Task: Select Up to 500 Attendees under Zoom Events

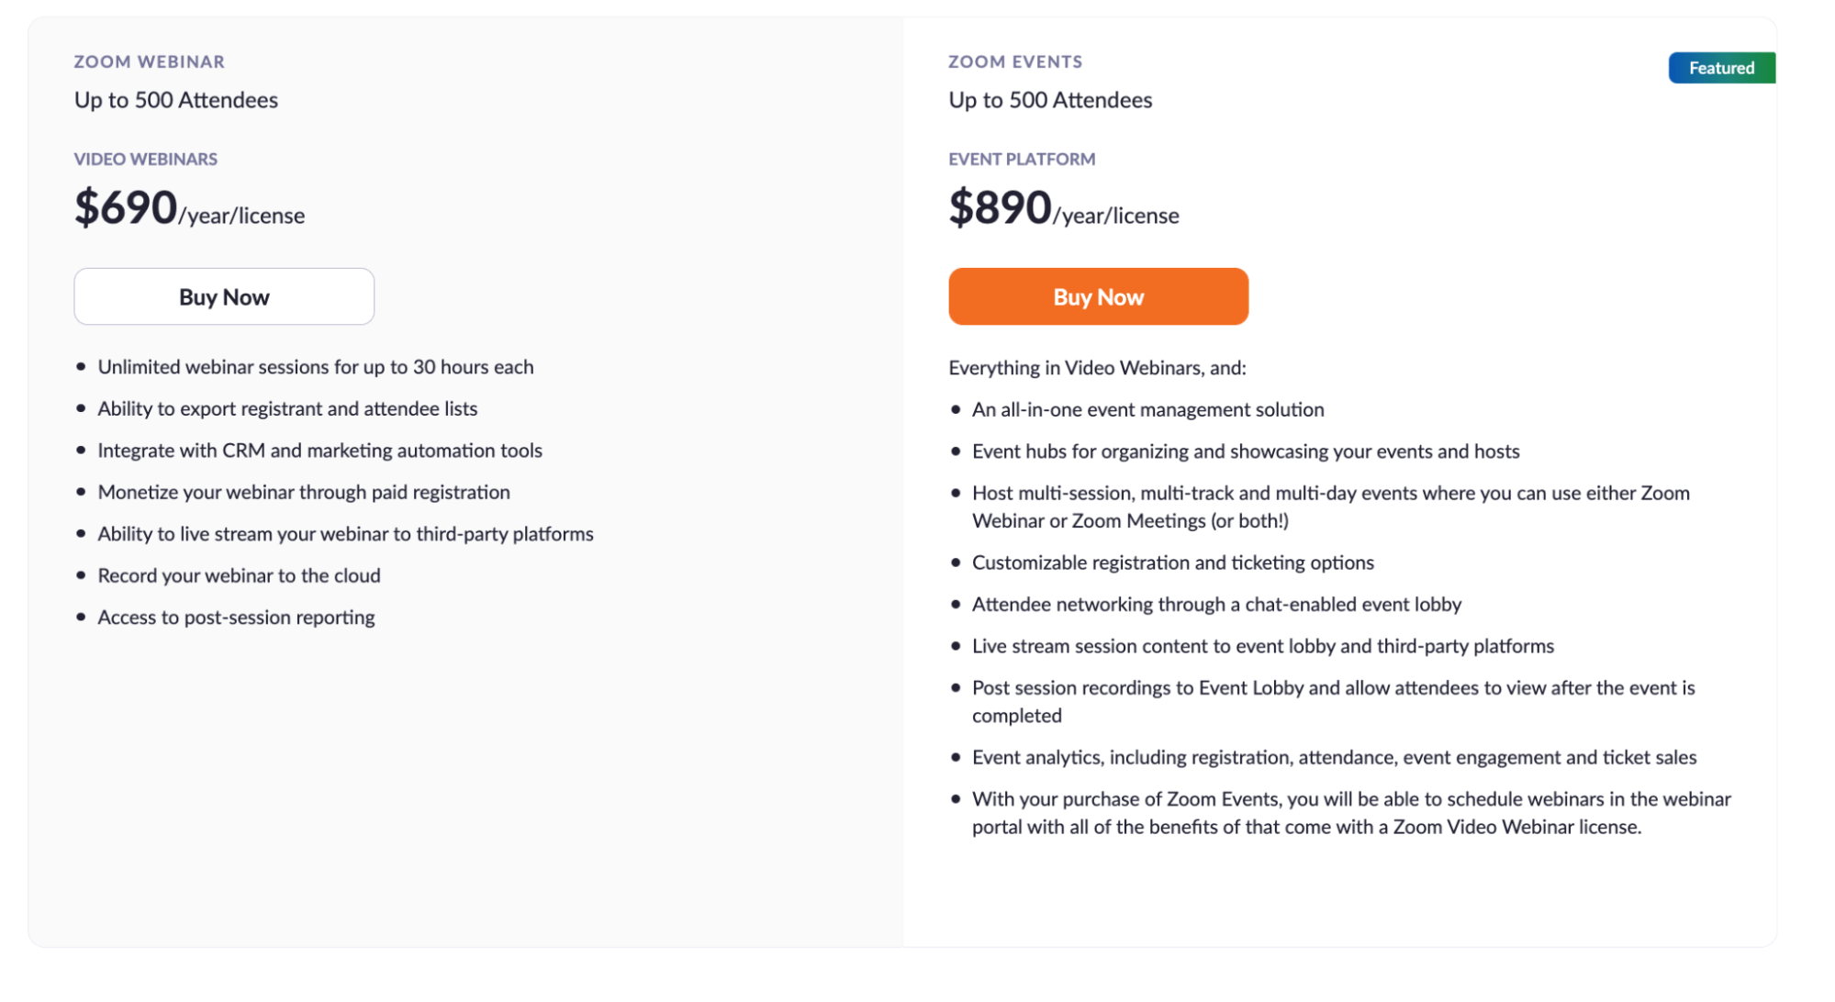Action: [x=1050, y=100]
